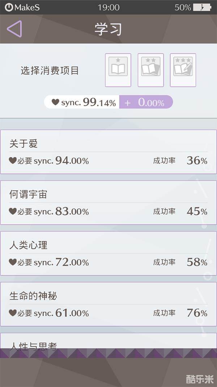Tap the 36% success rate value
This screenshot has width=217, height=387.
pos(197,160)
